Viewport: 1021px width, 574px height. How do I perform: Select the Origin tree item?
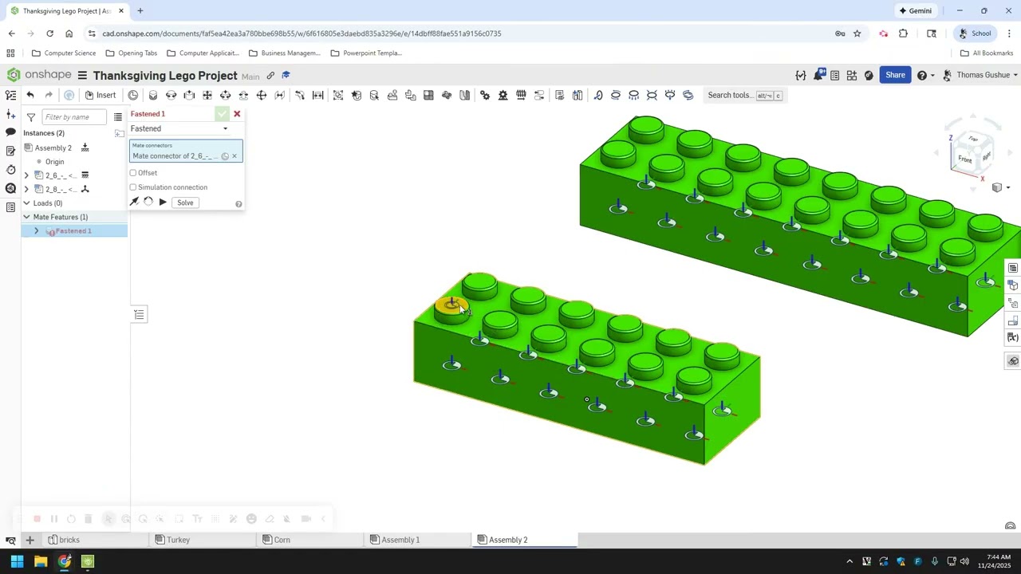click(x=54, y=162)
